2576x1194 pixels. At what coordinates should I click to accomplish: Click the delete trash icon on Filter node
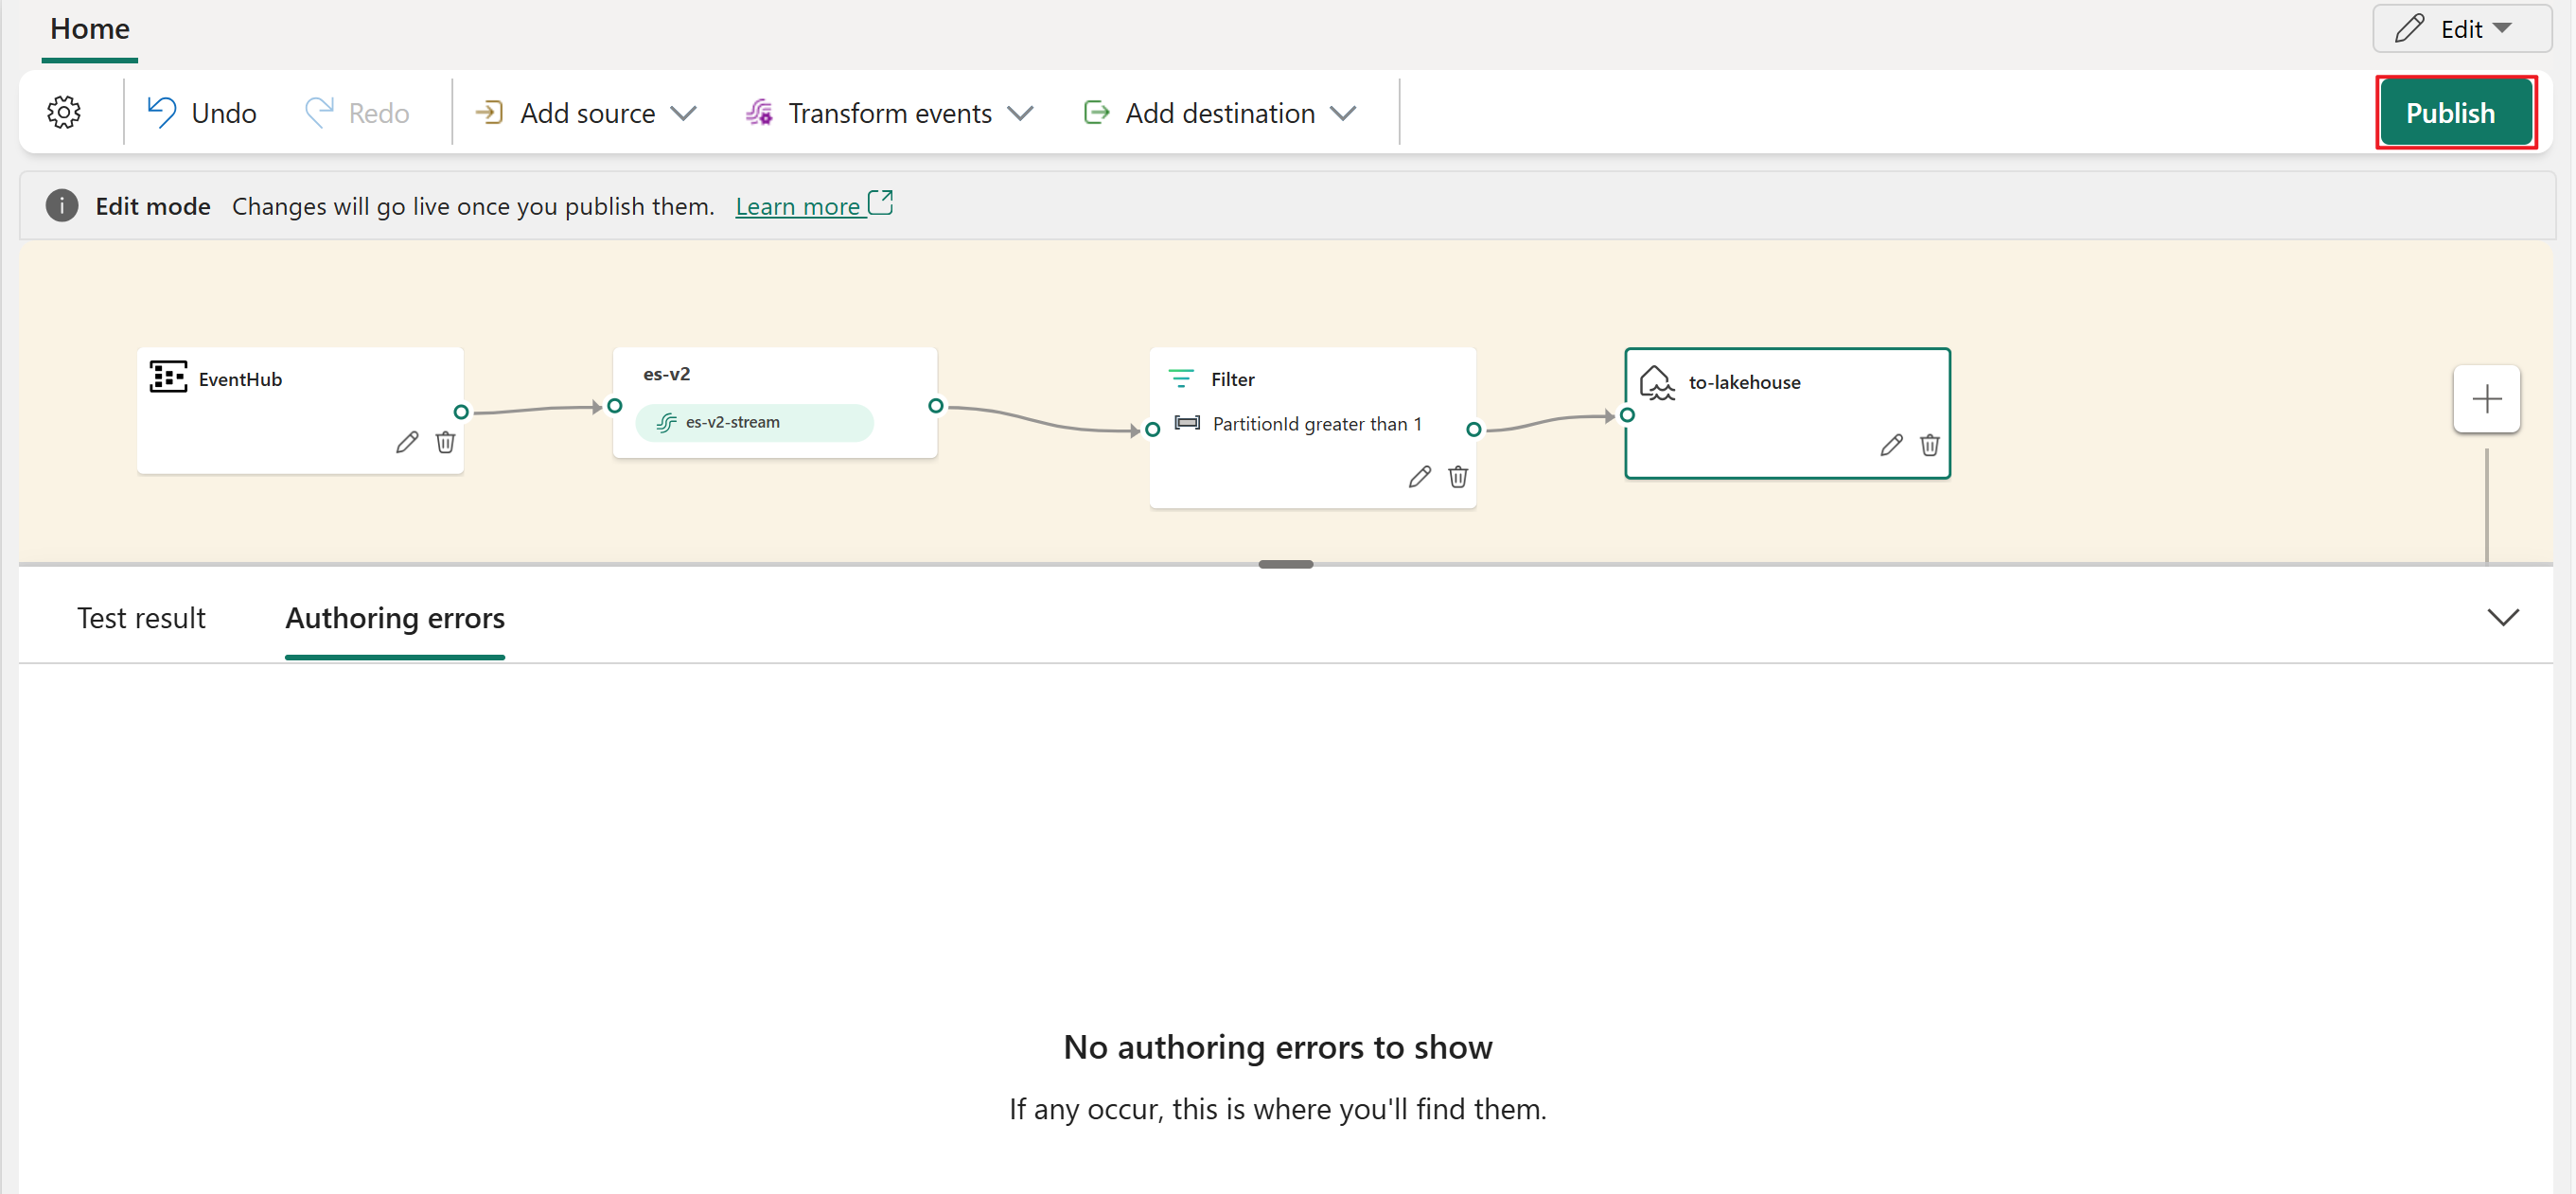click(1454, 476)
